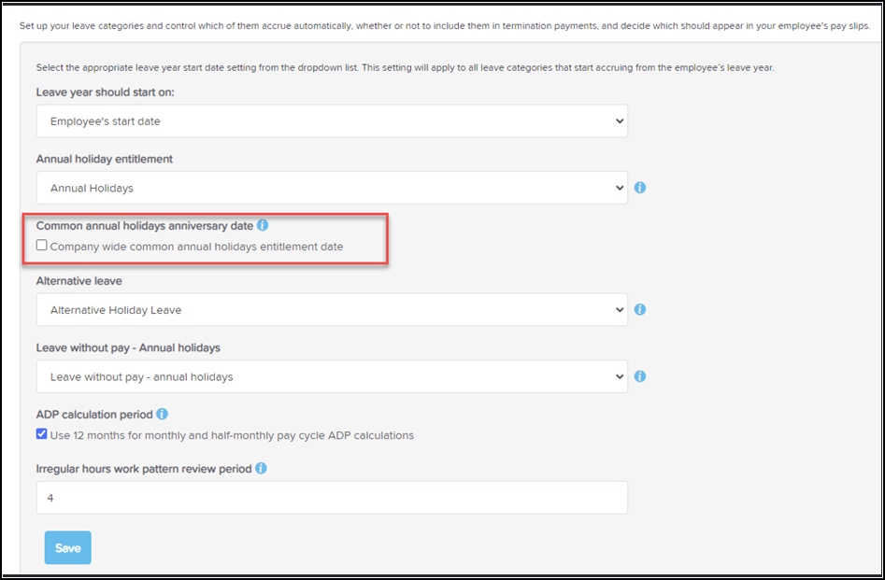Click info icon beside Annual Holidays dropdown
The image size is (885, 580).
tap(640, 188)
